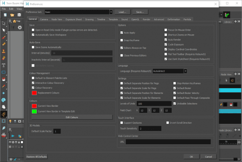Choose the Eraser tool
This screenshot has height=162, width=242.
(x=4, y=58)
